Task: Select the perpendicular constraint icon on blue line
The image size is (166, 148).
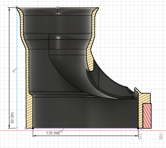Action: 15,70
